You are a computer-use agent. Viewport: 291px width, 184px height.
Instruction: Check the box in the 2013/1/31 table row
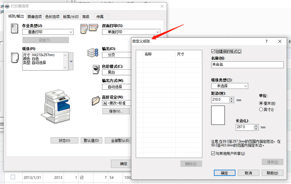[x=13, y=177]
